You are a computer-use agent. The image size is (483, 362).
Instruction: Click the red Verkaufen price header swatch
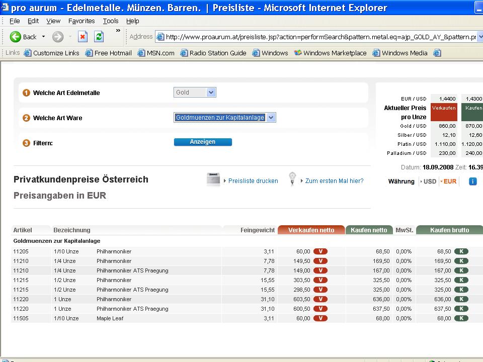[444, 112]
